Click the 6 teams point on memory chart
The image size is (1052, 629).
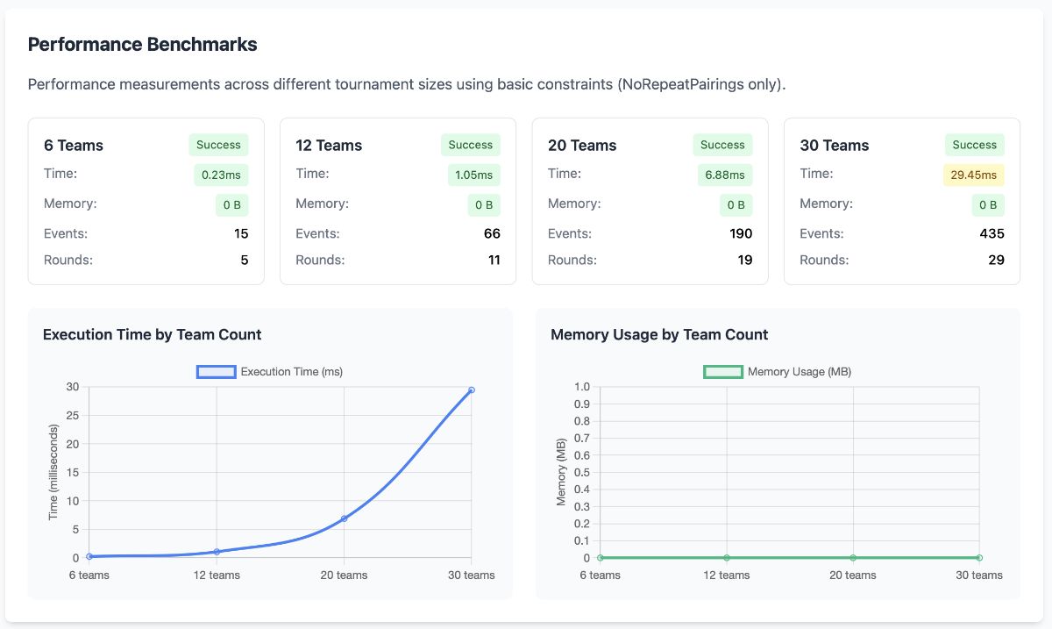coord(600,558)
